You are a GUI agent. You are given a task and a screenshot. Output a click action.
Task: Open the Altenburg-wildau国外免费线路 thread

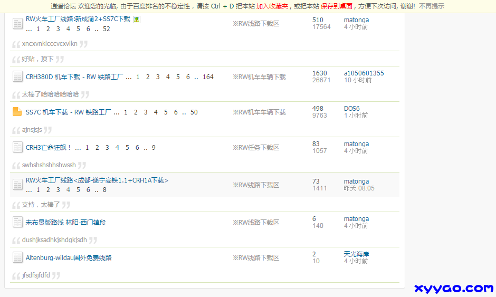pos(69,258)
